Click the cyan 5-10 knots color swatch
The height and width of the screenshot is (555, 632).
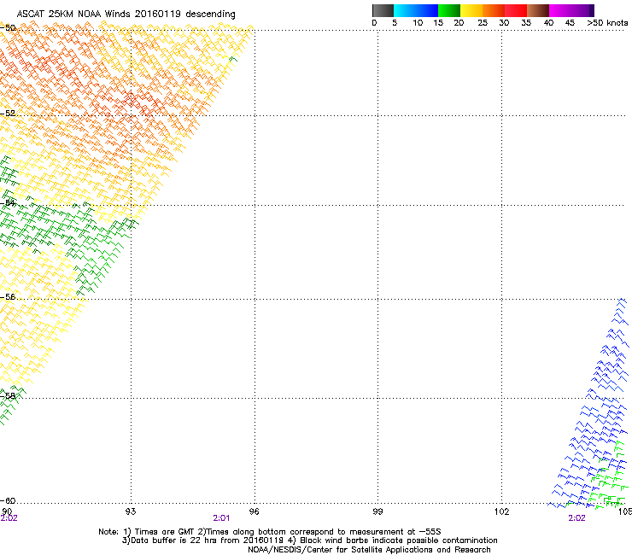405,10
